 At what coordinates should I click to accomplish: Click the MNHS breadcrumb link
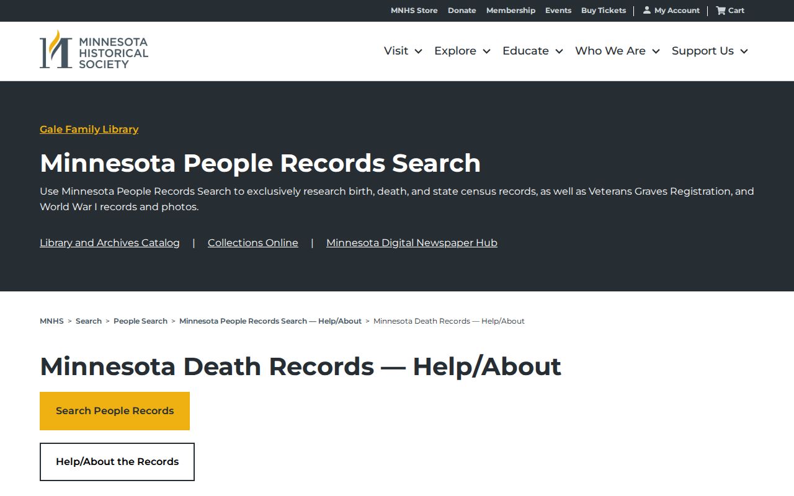pos(51,321)
